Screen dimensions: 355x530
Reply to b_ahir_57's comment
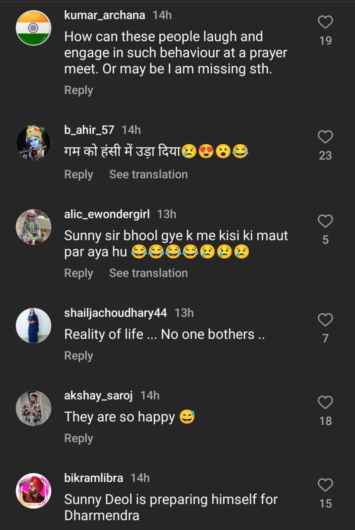click(78, 174)
